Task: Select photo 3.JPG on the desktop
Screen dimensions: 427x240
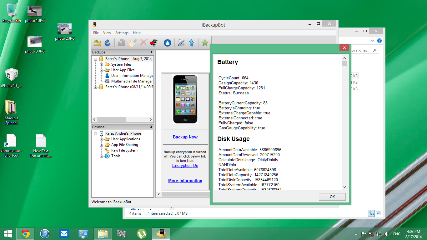Action: (x=35, y=44)
